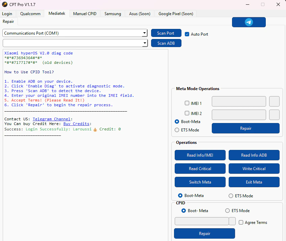Switch to the Login tab
Image resolution: width=286 pixels, height=241 pixels.
point(7,14)
